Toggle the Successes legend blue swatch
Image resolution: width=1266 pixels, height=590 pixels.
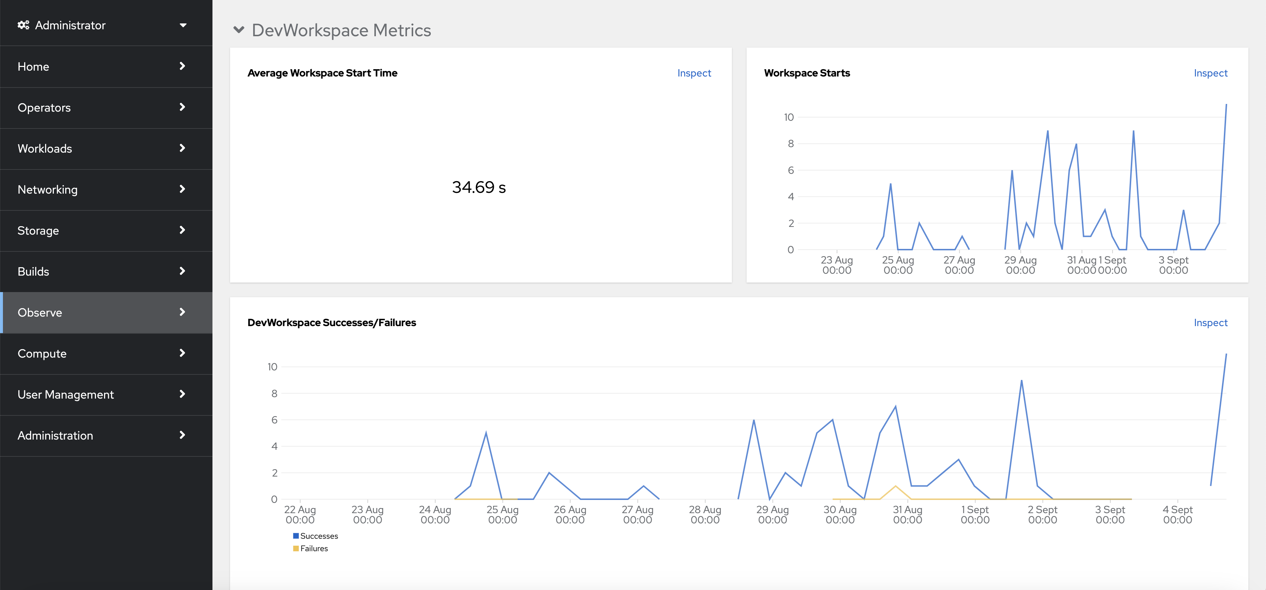click(x=296, y=535)
